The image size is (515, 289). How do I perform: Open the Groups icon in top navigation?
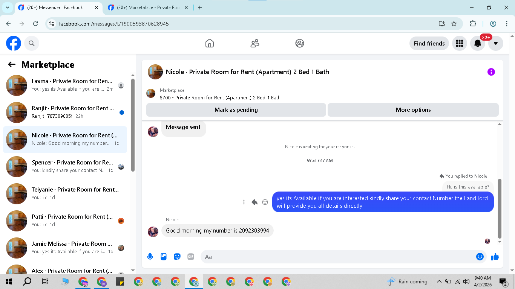[300, 43]
